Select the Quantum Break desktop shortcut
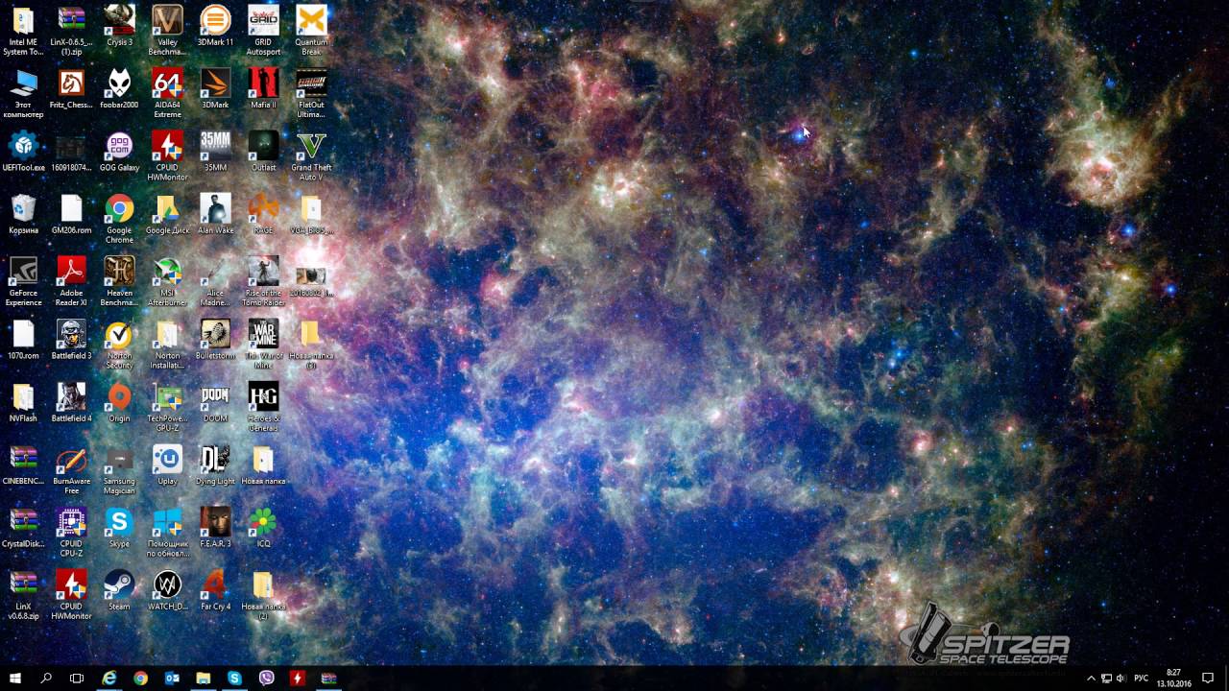Screen dimensions: 1229x691 (311, 31)
